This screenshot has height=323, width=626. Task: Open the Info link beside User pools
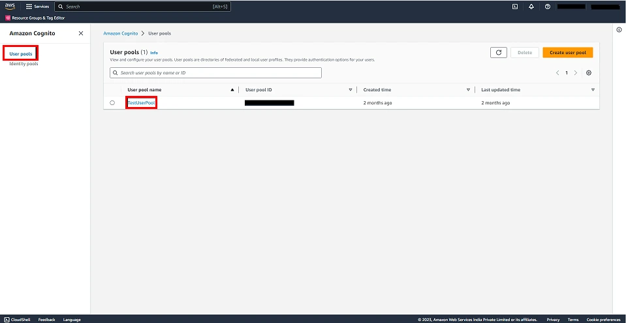[154, 53]
